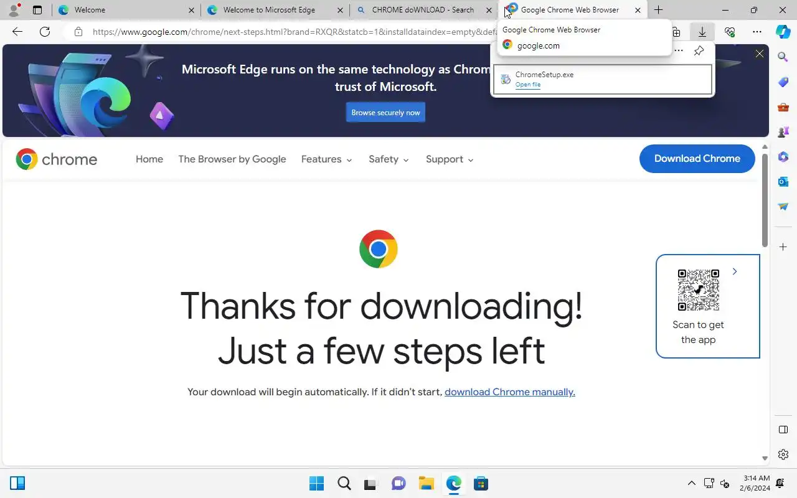Open Browser essentials heart icon
Screen dimensions: 797x498
click(730, 32)
